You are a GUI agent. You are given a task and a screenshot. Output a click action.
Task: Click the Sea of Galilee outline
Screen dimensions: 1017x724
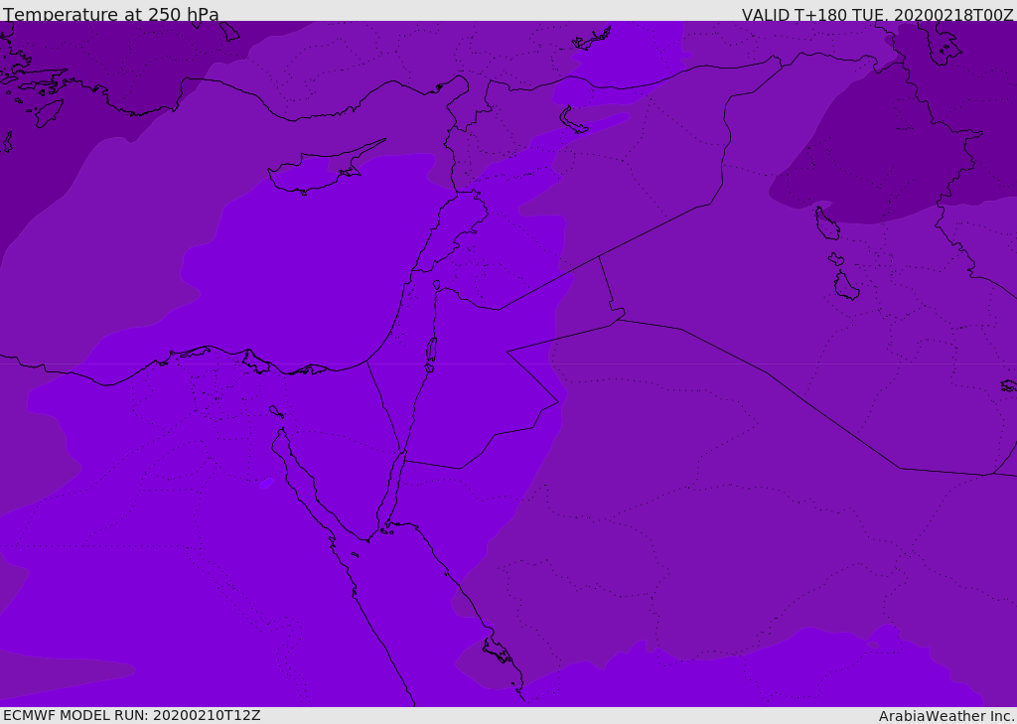point(437,285)
